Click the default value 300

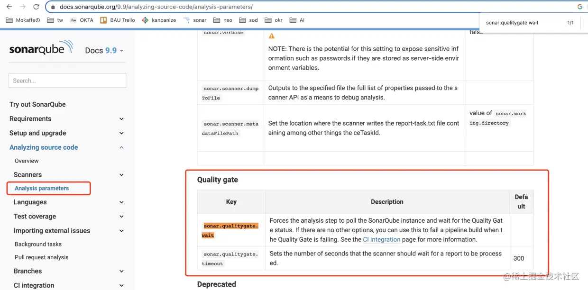(x=519, y=258)
